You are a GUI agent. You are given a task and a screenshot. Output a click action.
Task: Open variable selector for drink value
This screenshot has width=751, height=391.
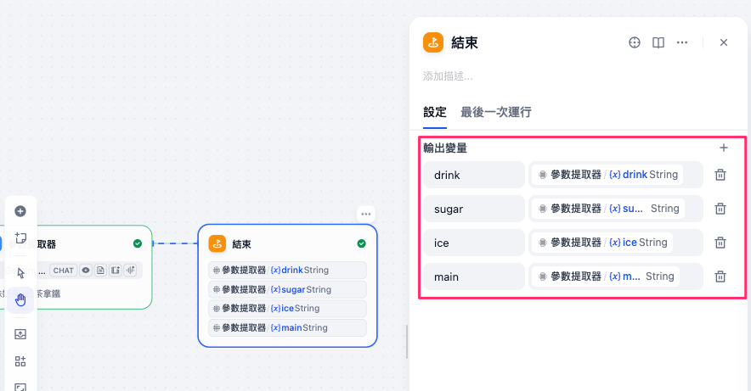click(x=615, y=175)
